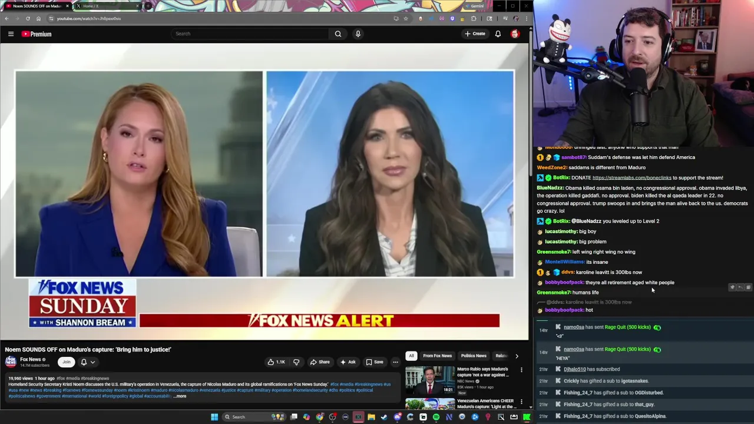Screen dimensions: 754x424
Task: Go to the YouTube Premium home logo
Action: coord(37,34)
